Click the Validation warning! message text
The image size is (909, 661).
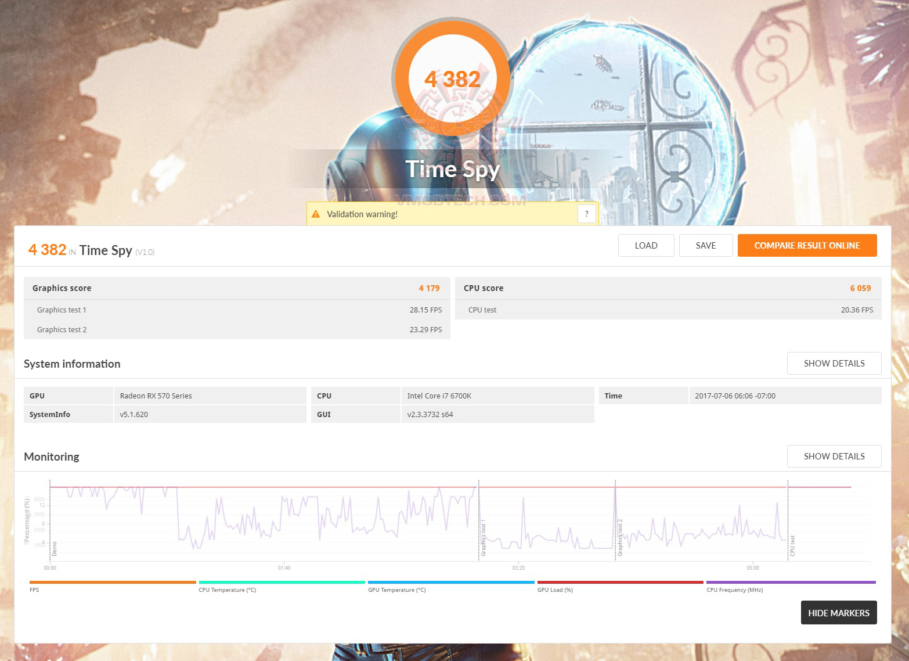click(362, 214)
